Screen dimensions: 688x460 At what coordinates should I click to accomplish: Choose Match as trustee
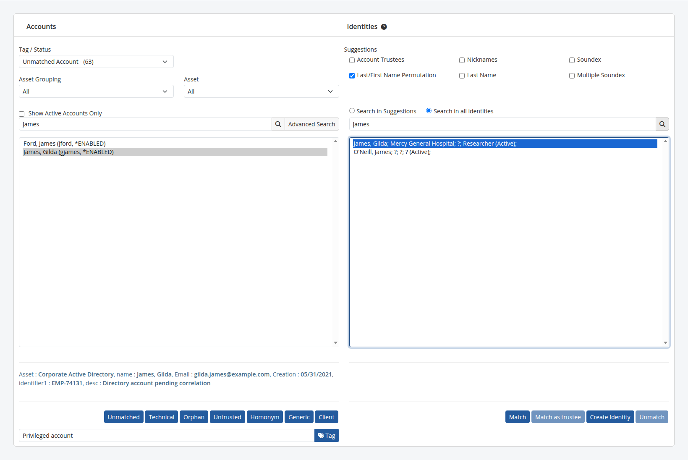558,417
